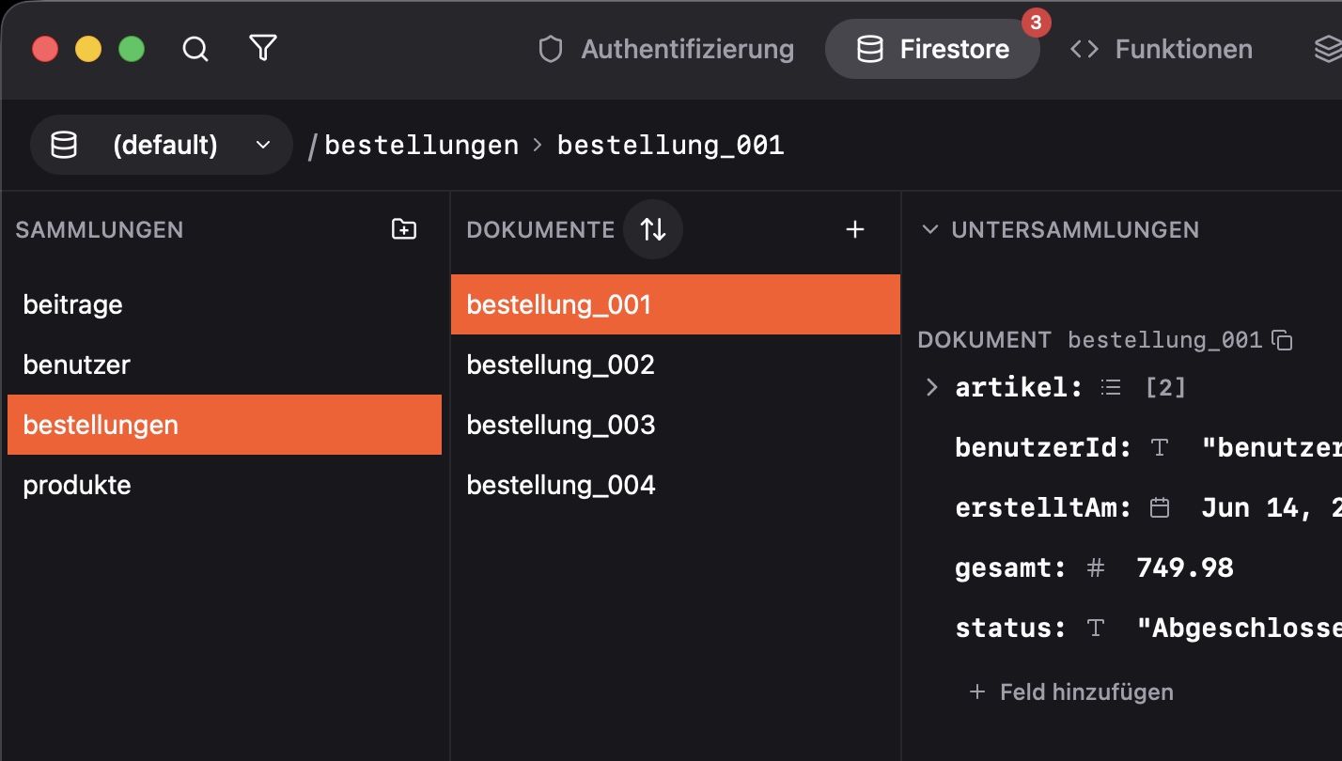The width and height of the screenshot is (1342, 761).
Task: Click the layers icon after Funktionen
Action: 1327,49
